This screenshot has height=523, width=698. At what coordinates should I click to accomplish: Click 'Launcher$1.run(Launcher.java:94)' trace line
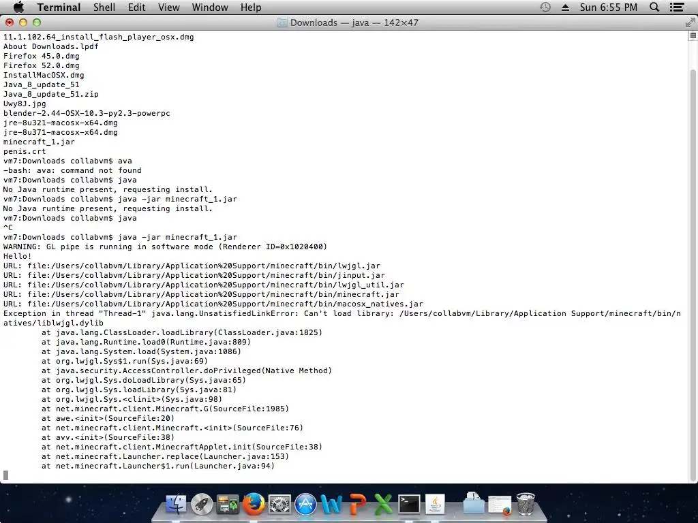[x=158, y=466]
